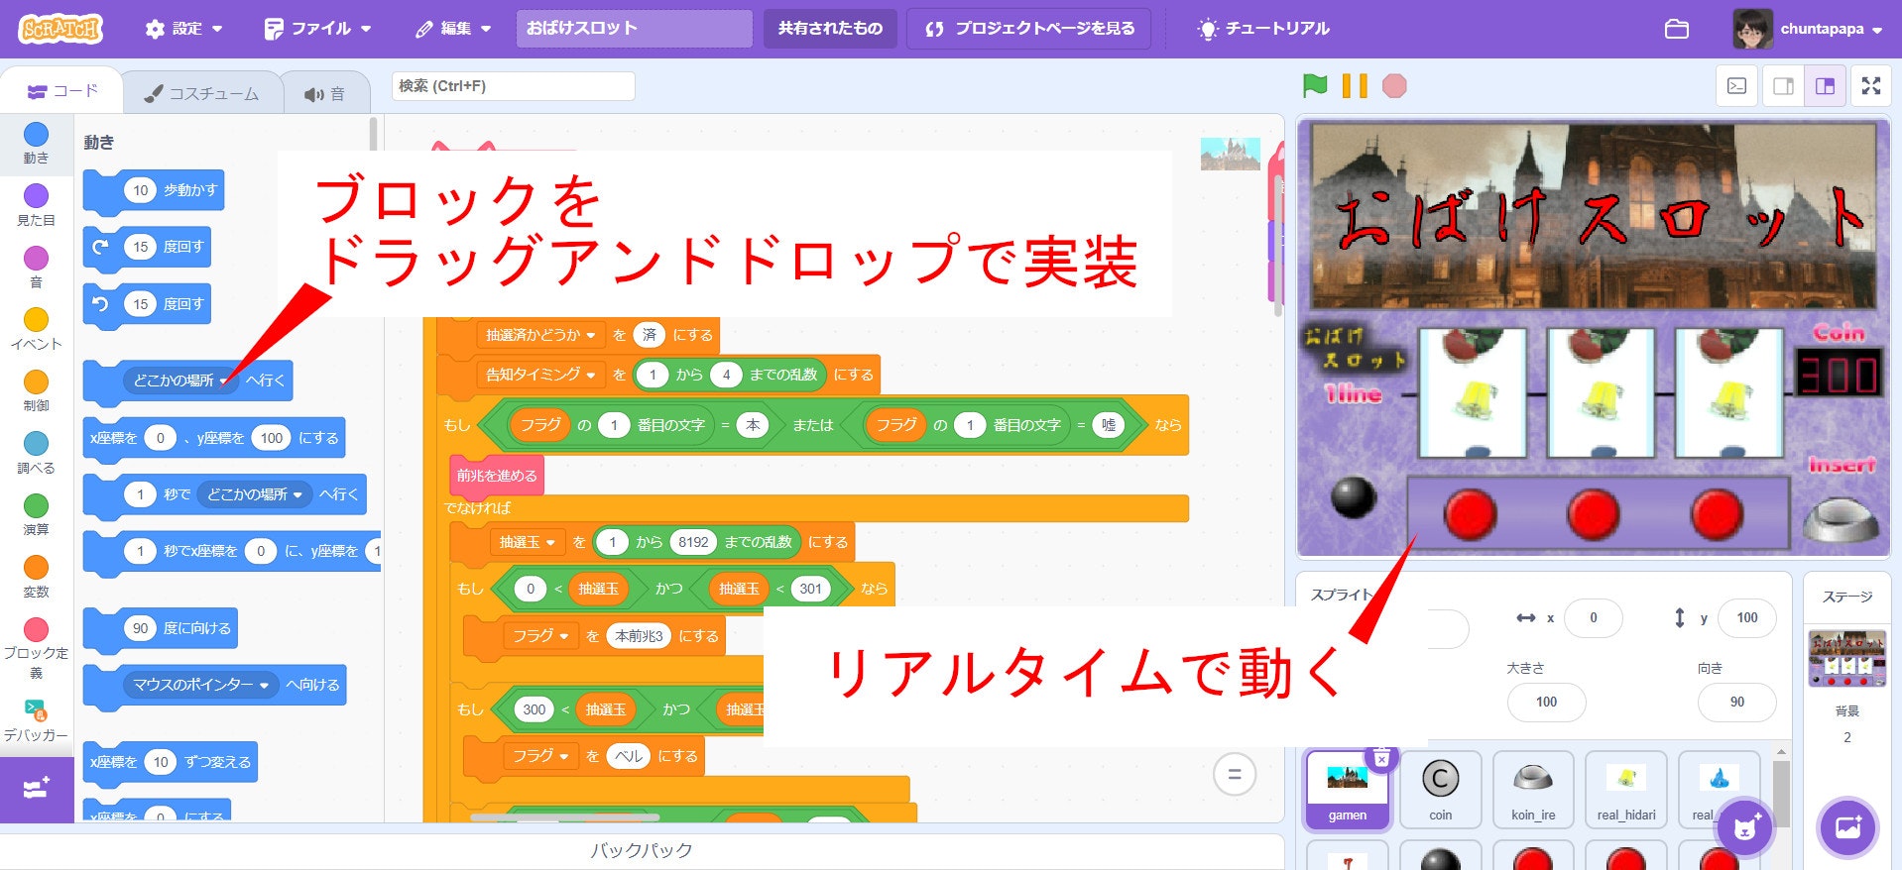This screenshot has height=870, width=1902.
Task: Click the 8192 value in the random block
Action: (x=693, y=542)
